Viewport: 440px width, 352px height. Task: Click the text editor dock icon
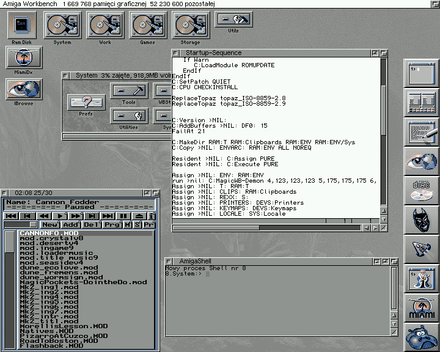pos(421,132)
